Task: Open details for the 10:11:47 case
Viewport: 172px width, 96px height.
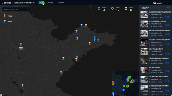Action: pos(168,26)
